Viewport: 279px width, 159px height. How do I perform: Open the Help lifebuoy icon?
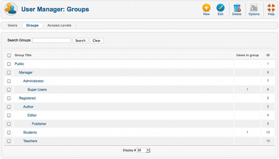271,8
